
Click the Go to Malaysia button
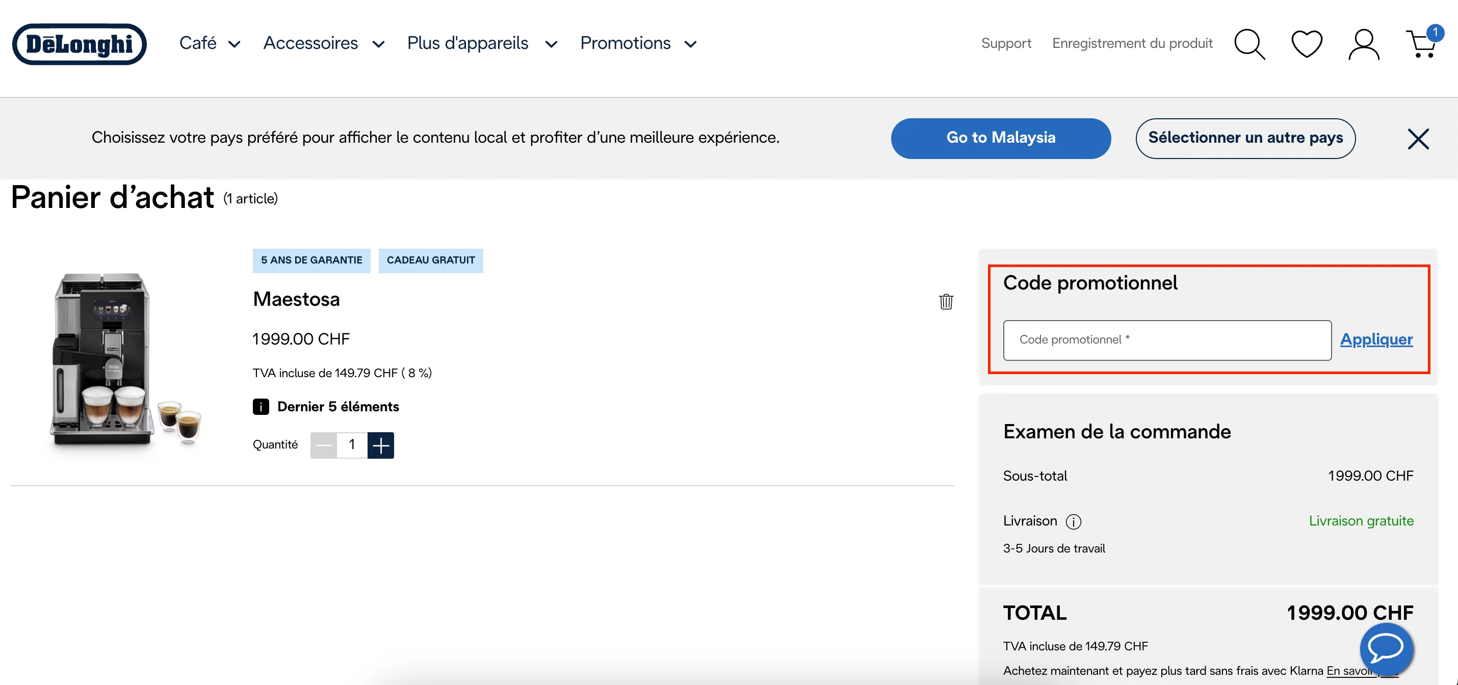1000,138
